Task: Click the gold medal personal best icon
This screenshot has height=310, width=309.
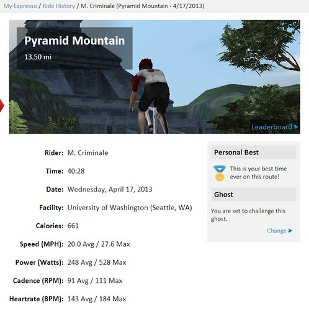Action: click(219, 173)
